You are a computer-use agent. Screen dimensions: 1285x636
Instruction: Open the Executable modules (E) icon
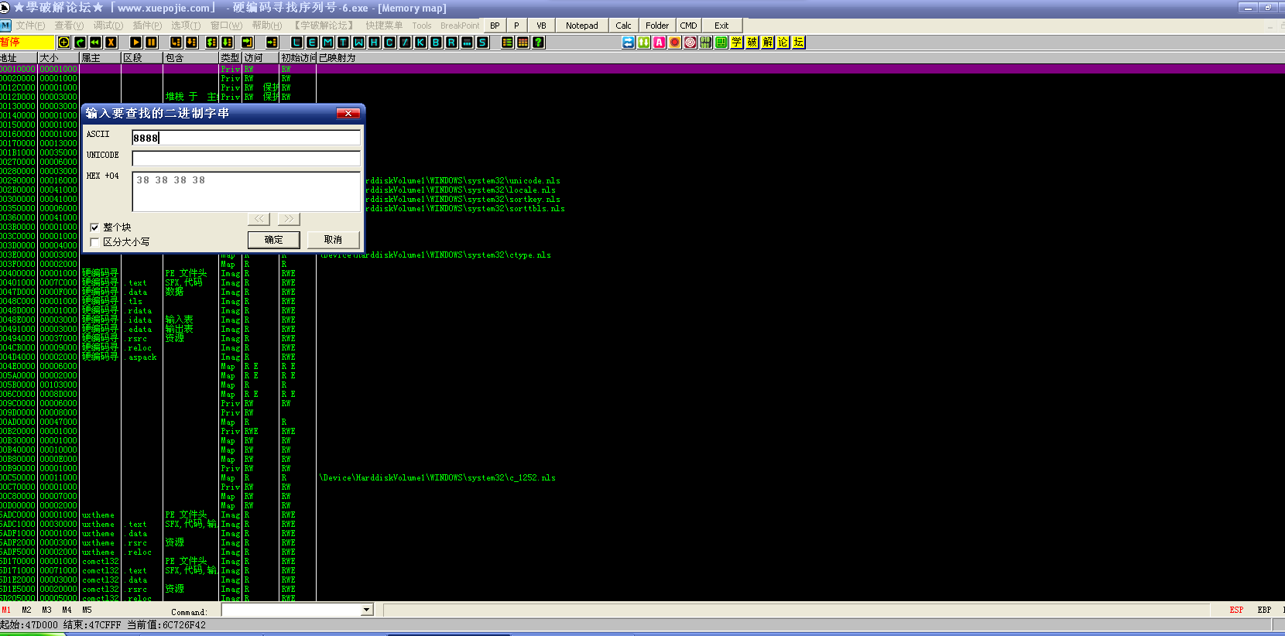pos(312,43)
